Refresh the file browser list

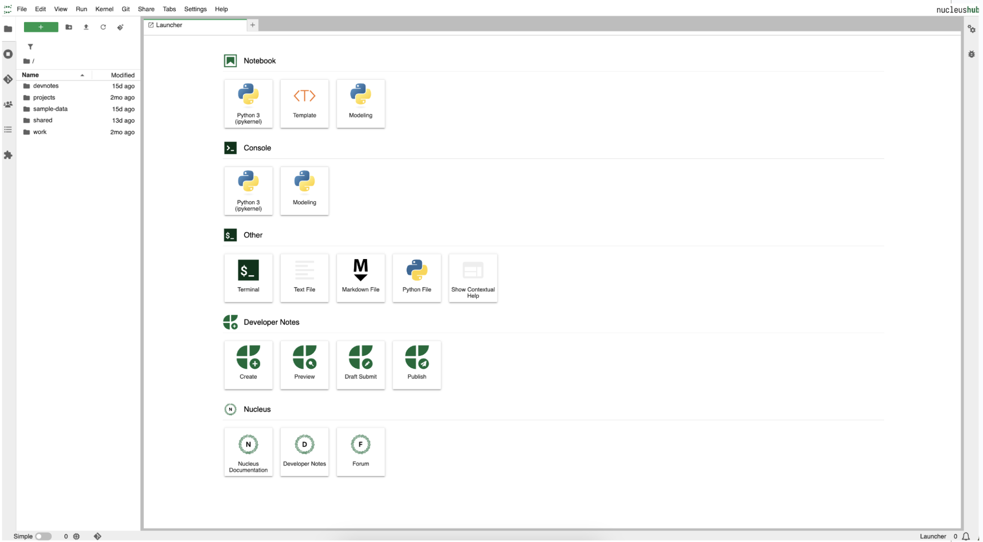tap(103, 27)
